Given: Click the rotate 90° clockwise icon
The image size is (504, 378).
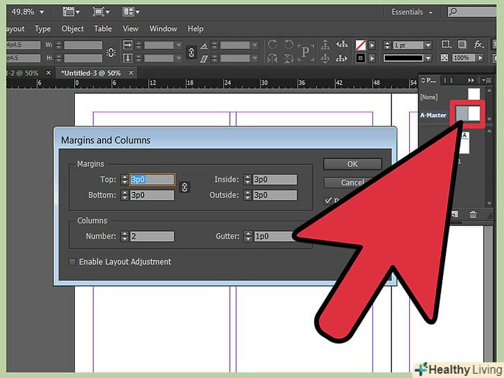Looking at the screenshot, I should tap(272, 45).
